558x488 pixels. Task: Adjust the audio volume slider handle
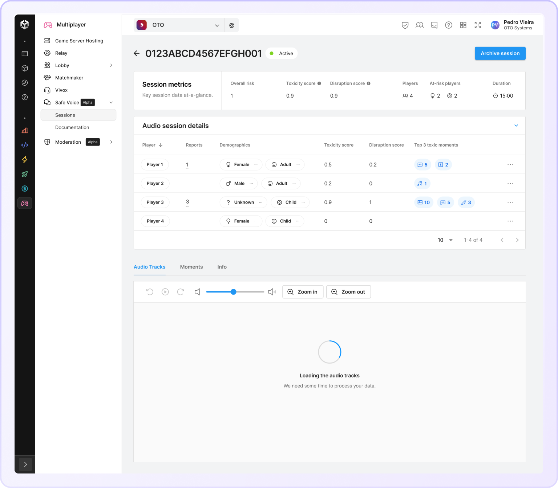pyautogui.click(x=234, y=292)
